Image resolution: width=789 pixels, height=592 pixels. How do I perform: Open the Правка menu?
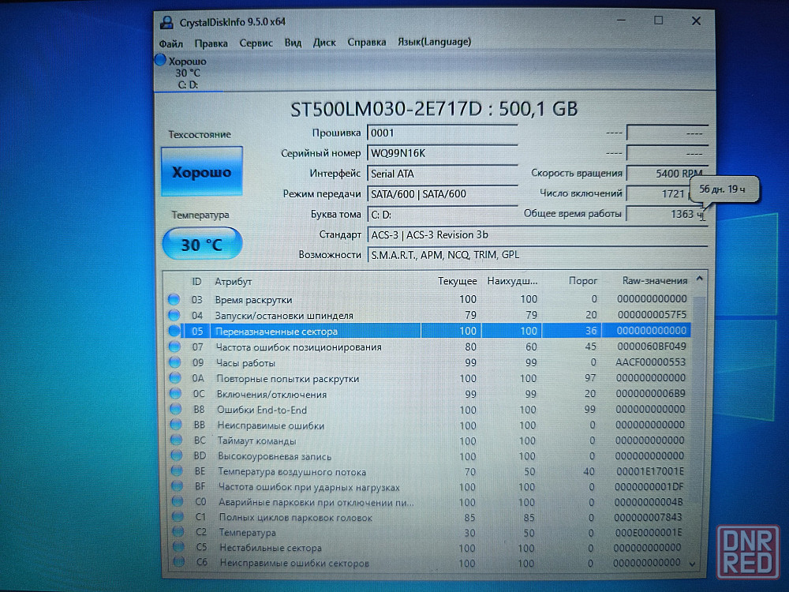click(x=211, y=43)
